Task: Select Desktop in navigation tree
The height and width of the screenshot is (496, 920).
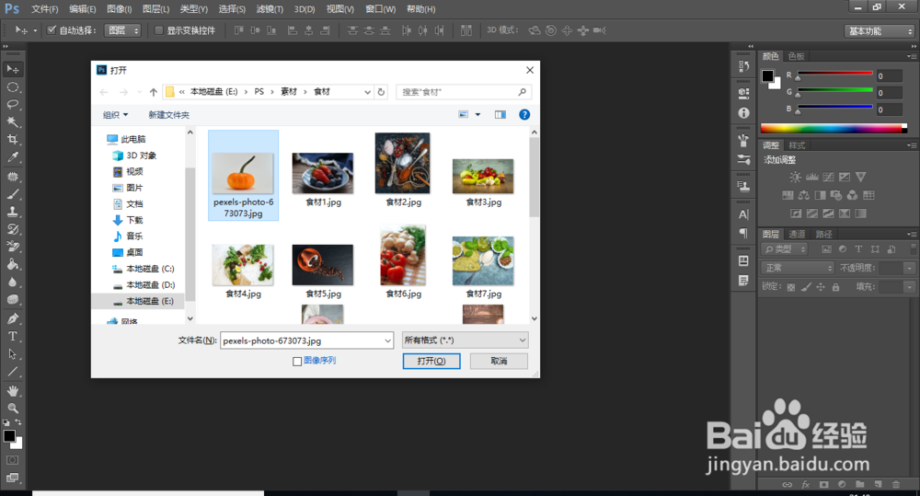Action: 128,252
